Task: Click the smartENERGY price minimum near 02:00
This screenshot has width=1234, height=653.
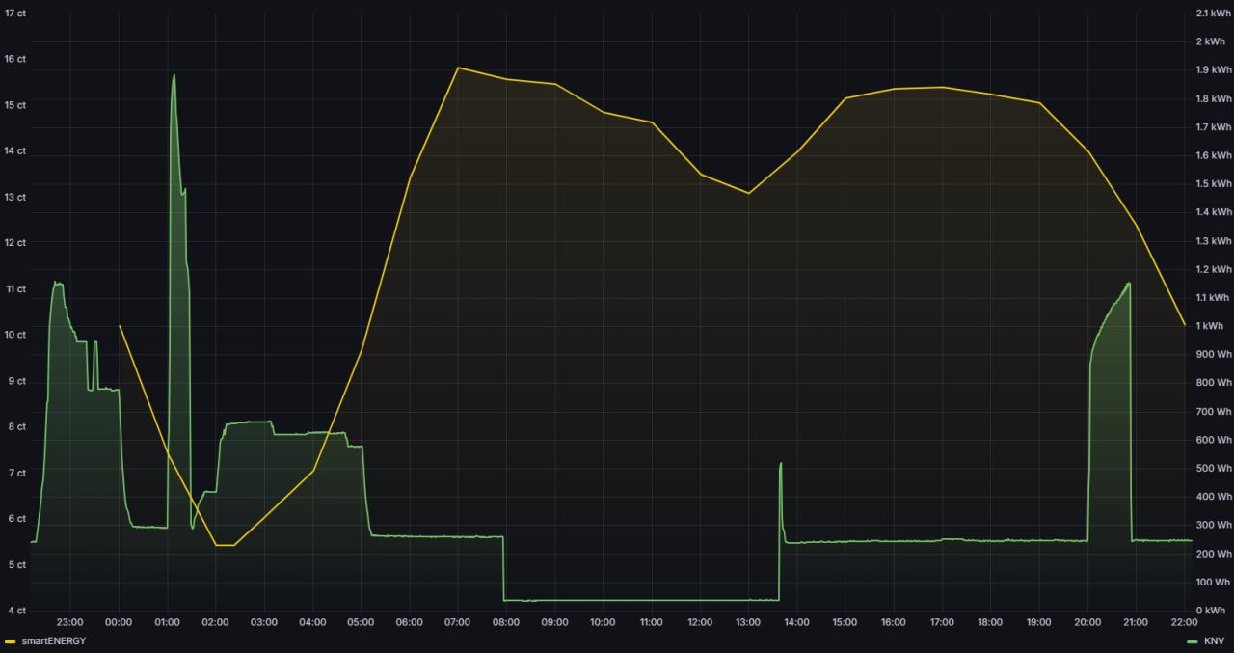Action: (x=224, y=545)
